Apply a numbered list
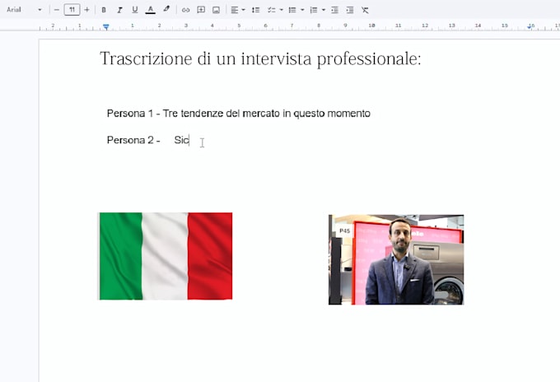Screen dimensions: 560x382 click(x=314, y=10)
